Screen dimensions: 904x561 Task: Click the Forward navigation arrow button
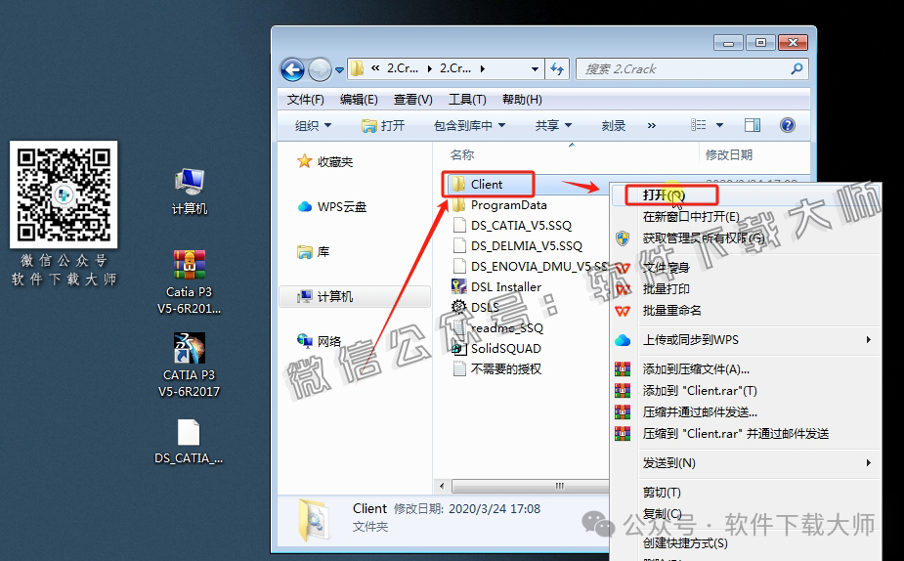click(320, 69)
